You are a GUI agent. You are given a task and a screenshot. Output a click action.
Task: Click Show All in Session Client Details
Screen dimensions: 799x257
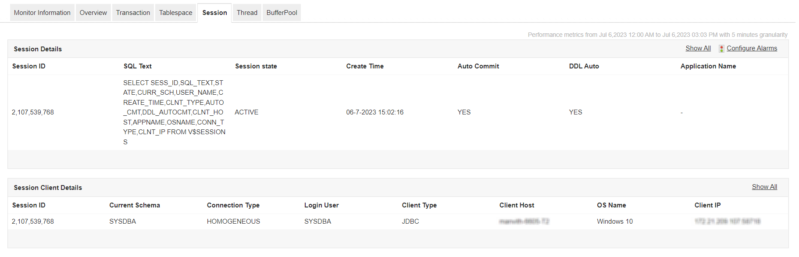(764, 187)
